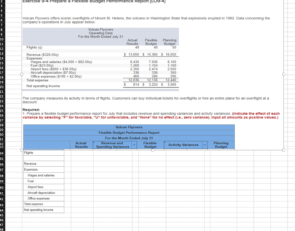This screenshot has height=231, width=295.
Task: Select the Office expenses row label
Action: click(x=43, y=198)
